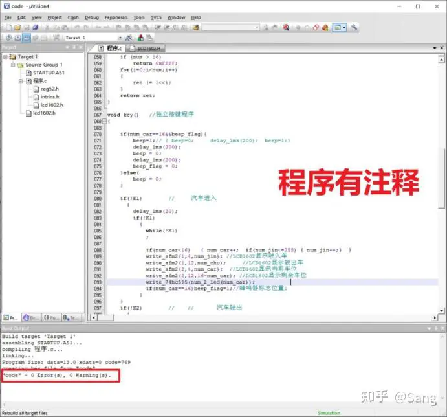Switch to the 程序.c editor tab
Viewport: 447px width, 417px height.
point(111,48)
